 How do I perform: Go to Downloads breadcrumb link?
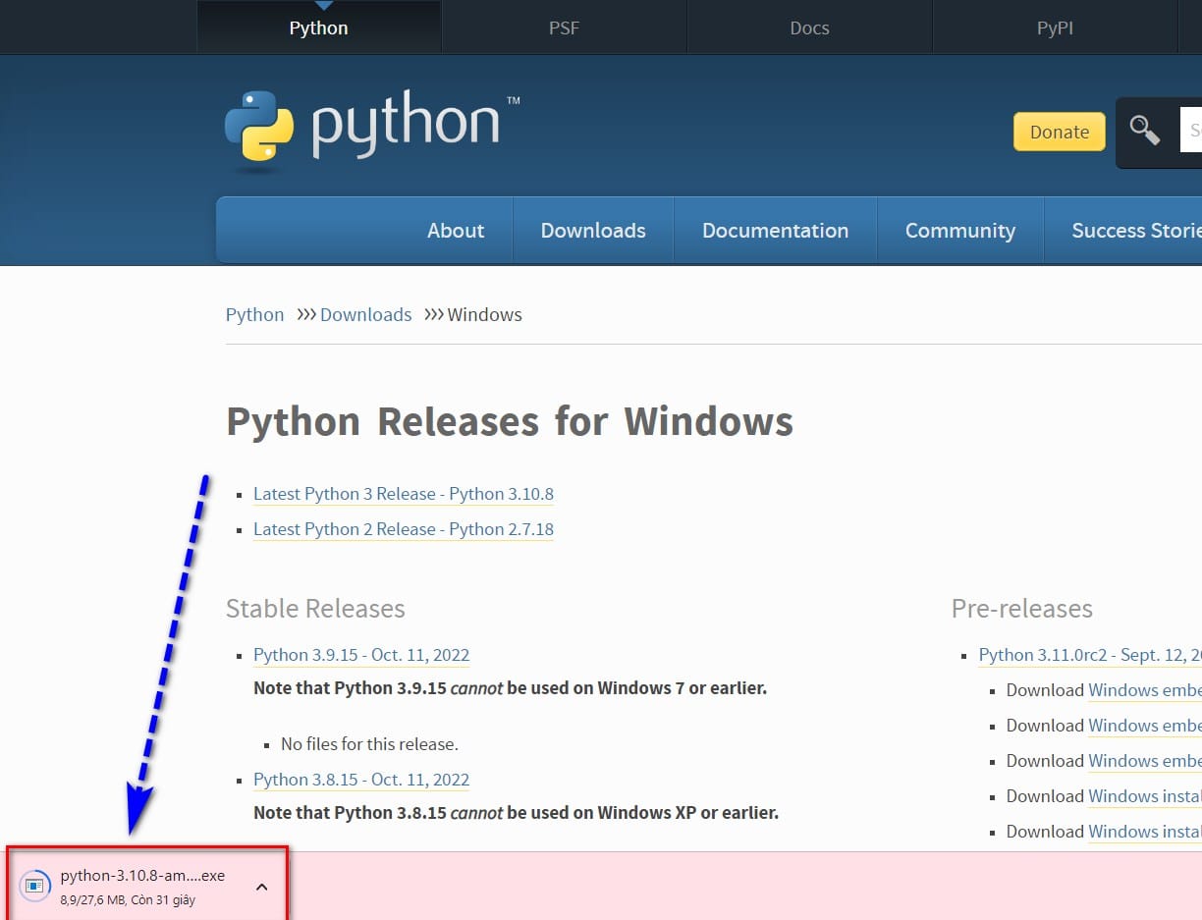(365, 314)
